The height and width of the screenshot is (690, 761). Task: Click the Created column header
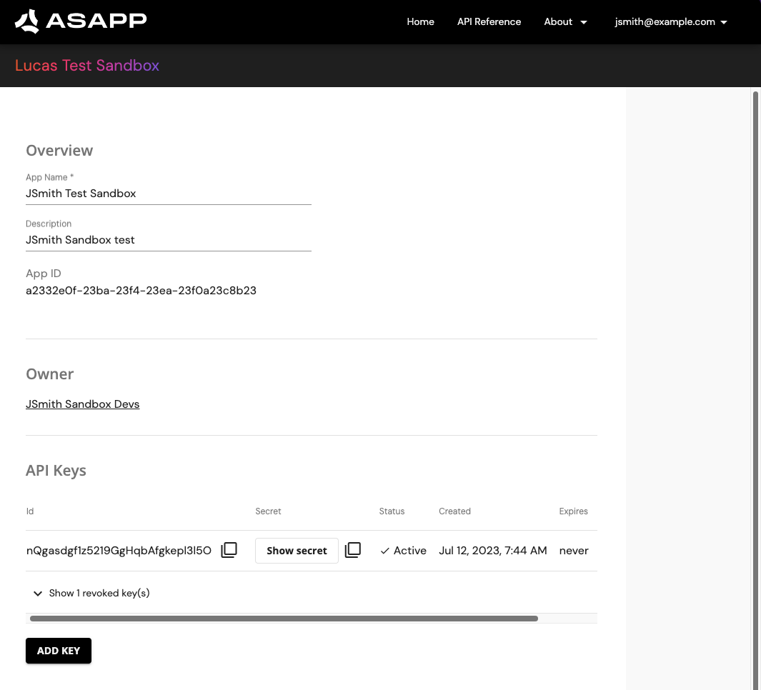click(x=454, y=511)
